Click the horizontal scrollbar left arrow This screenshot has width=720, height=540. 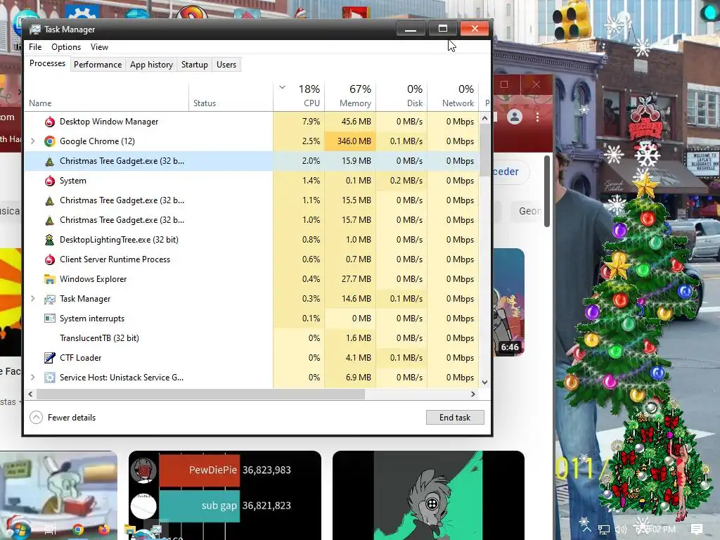tap(30, 394)
